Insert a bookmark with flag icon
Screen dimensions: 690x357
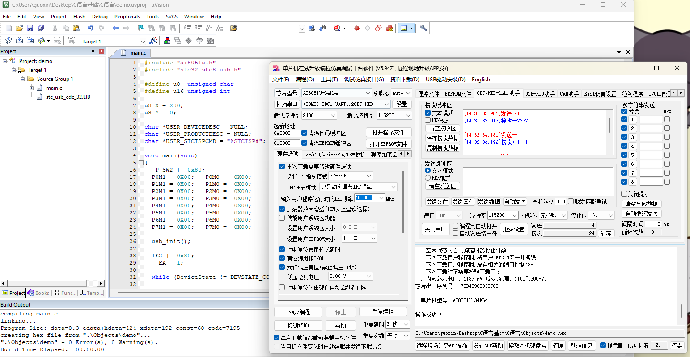coord(140,28)
